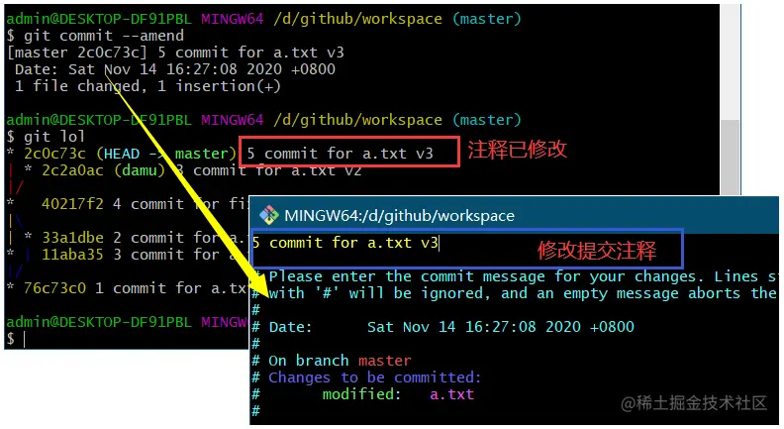Click the MINGW64:/d/github/workspace window title
Viewport: 784px width, 429px height.
pos(399,216)
